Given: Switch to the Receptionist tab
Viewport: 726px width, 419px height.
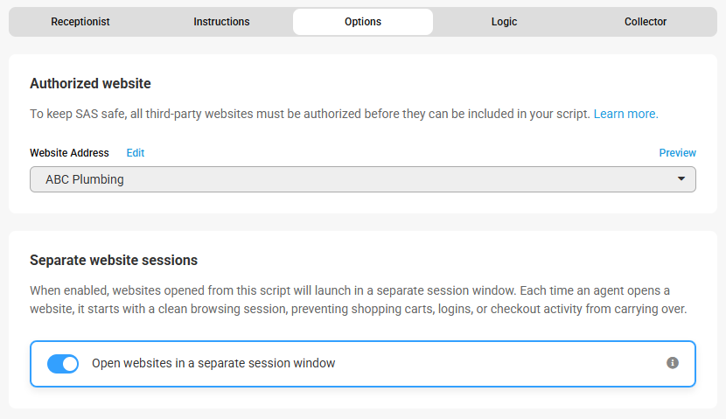Looking at the screenshot, I should [x=80, y=22].
